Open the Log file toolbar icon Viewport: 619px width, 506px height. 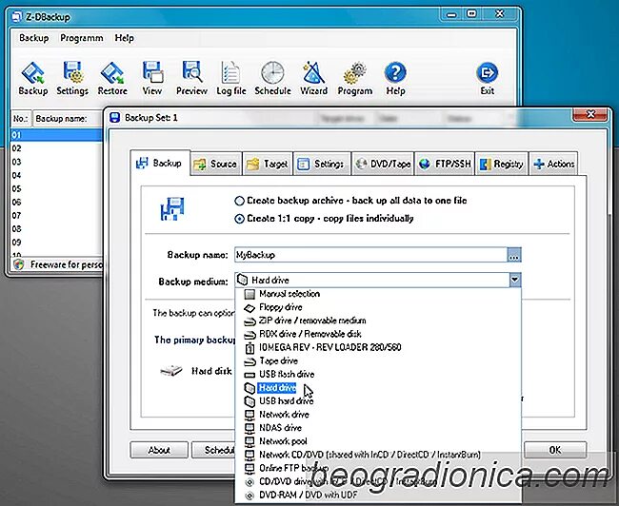pos(231,78)
